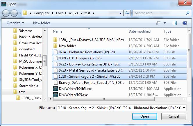Click New folder button
The height and width of the screenshot is (126, 193).
pos(42,23)
